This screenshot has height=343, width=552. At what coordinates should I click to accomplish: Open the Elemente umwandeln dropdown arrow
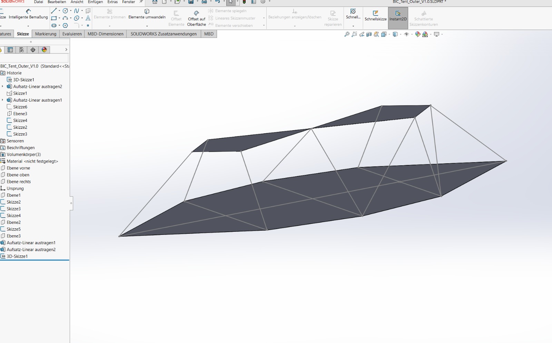tap(147, 26)
